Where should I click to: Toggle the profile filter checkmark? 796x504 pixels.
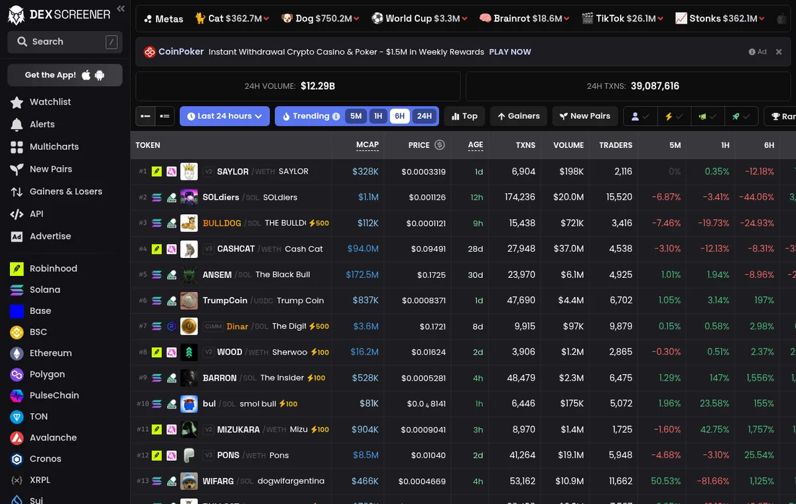click(x=640, y=116)
